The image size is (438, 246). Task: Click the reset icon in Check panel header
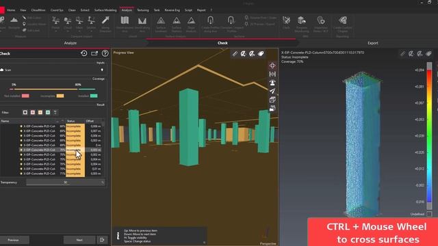pyautogui.click(x=83, y=53)
